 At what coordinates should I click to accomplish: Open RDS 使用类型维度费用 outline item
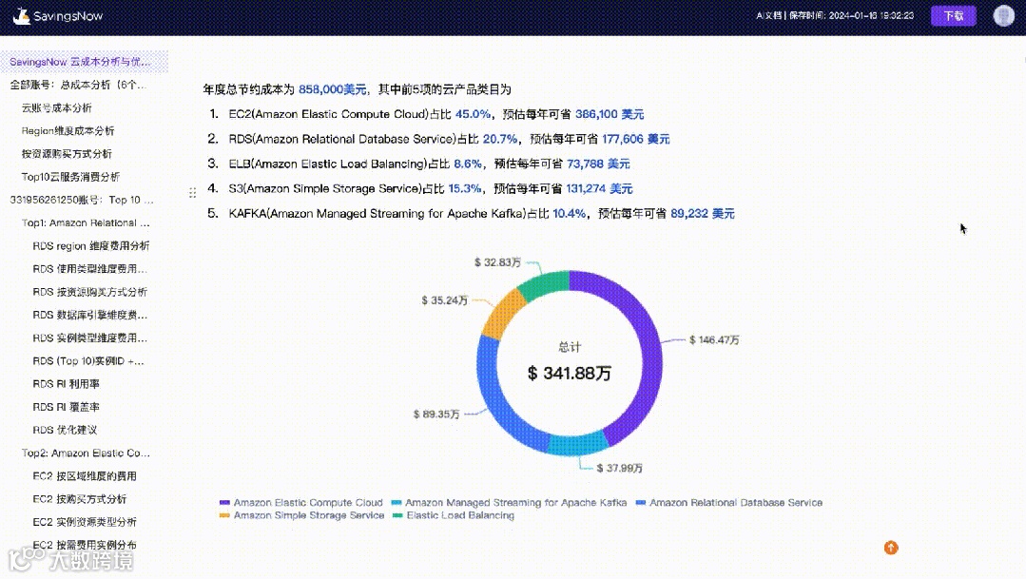pos(89,269)
